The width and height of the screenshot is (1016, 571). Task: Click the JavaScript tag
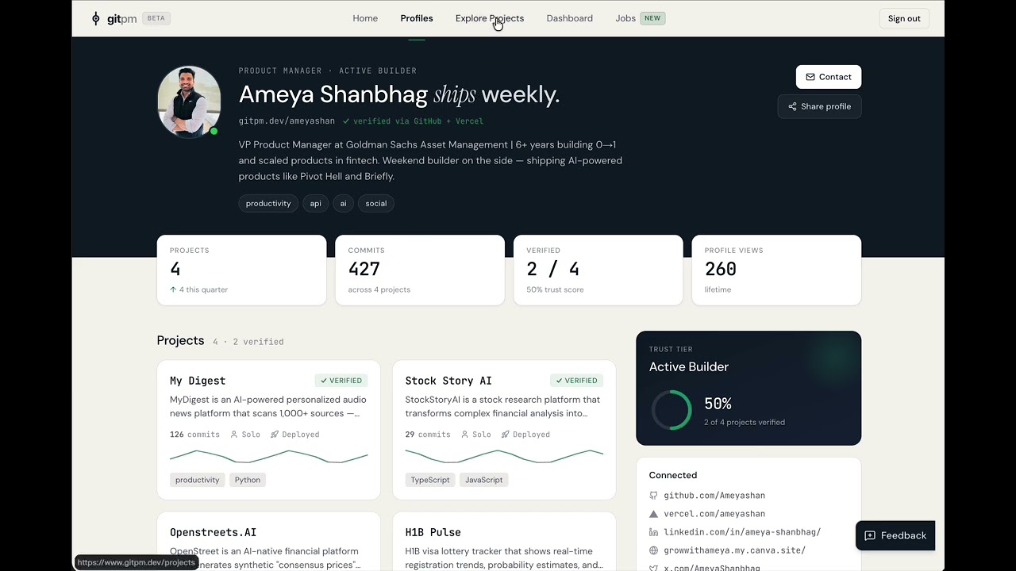[484, 480]
